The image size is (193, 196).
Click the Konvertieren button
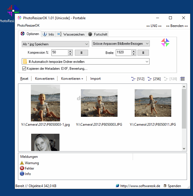(x=45, y=79)
